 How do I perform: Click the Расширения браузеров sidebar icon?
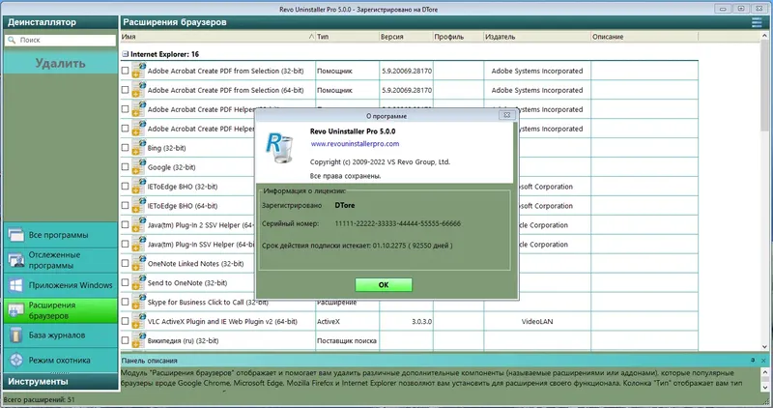click(x=15, y=310)
